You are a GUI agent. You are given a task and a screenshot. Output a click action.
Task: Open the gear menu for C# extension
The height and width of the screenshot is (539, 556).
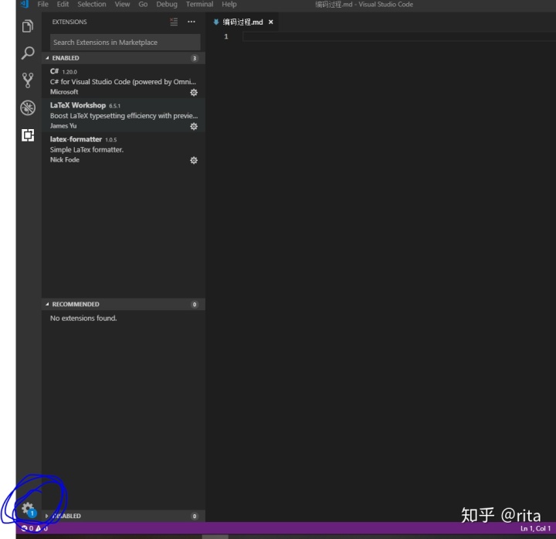[194, 93]
